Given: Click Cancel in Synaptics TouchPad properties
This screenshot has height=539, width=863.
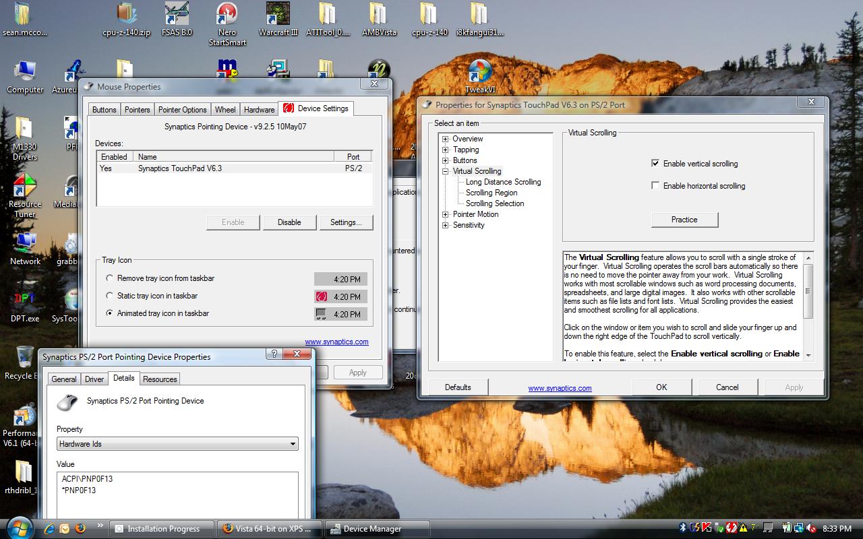Looking at the screenshot, I should click(727, 387).
